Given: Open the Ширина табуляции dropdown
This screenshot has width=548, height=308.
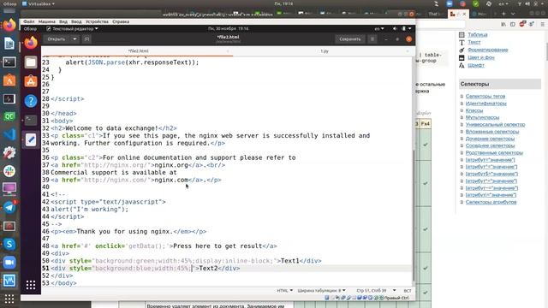Looking at the screenshot, I should 322,291.
